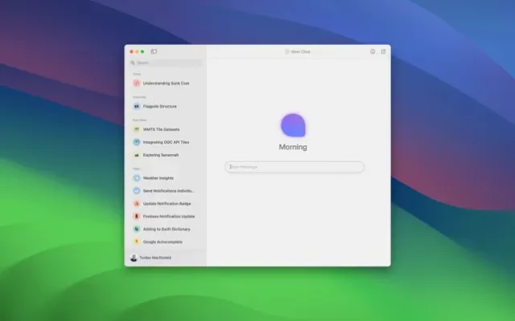Focus the message input field
The height and width of the screenshot is (321, 515).
pos(295,167)
